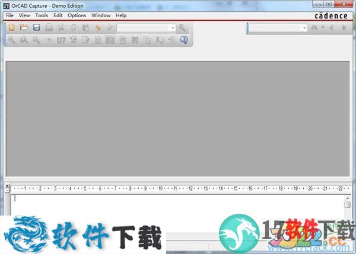
Task: Click the Undo arrow icon
Action: click(98, 28)
